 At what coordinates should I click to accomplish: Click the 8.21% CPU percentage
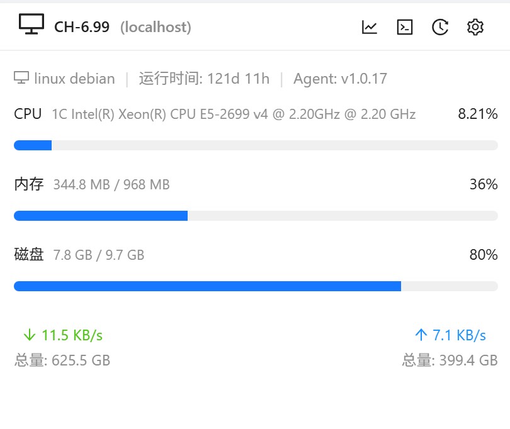tap(478, 114)
